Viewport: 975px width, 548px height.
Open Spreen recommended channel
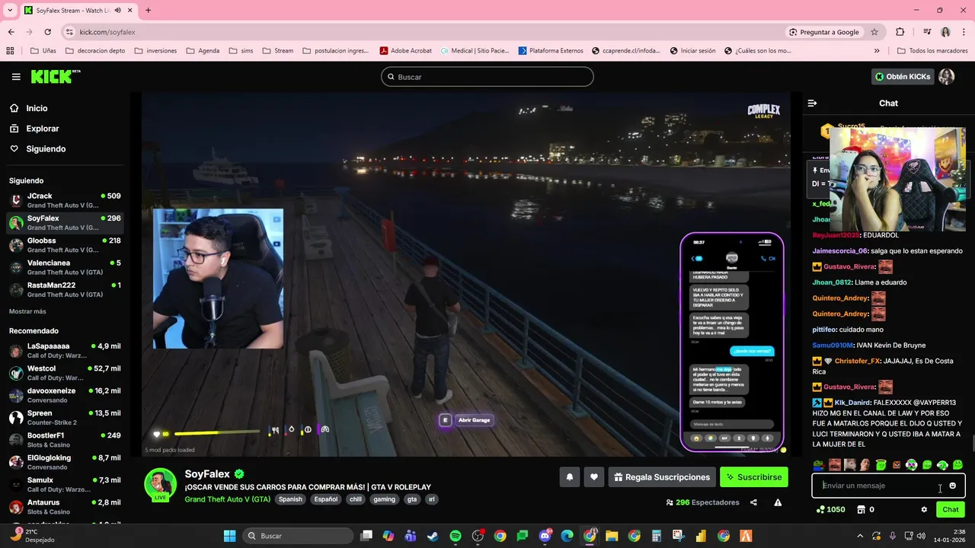(65, 417)
